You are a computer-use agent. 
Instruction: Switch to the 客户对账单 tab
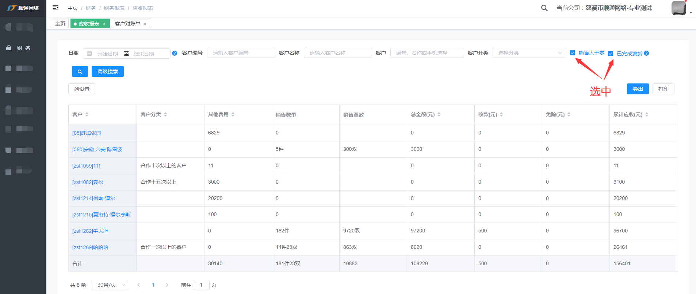127,24
